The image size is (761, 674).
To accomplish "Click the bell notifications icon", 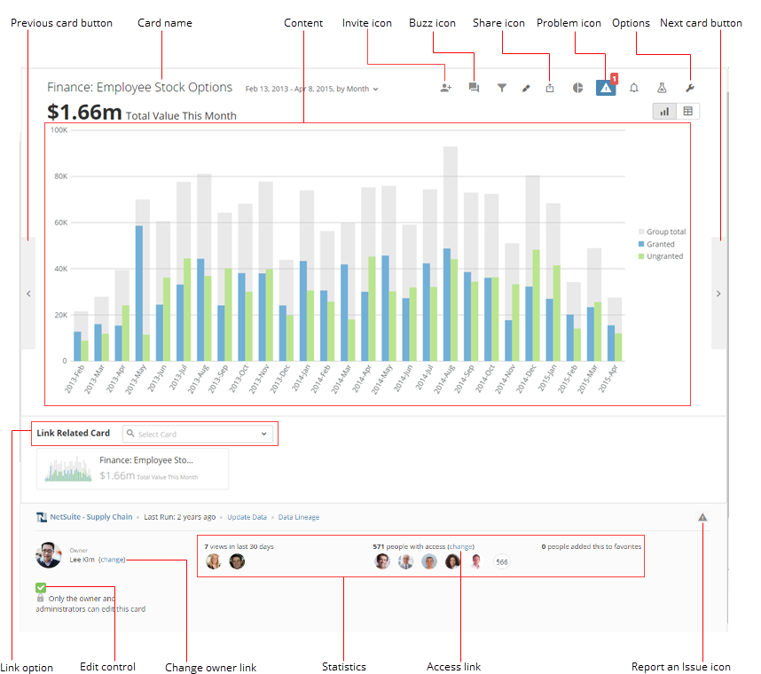I will 634,88.
